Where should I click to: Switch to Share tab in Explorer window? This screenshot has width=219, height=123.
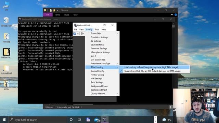coord(67,15)
